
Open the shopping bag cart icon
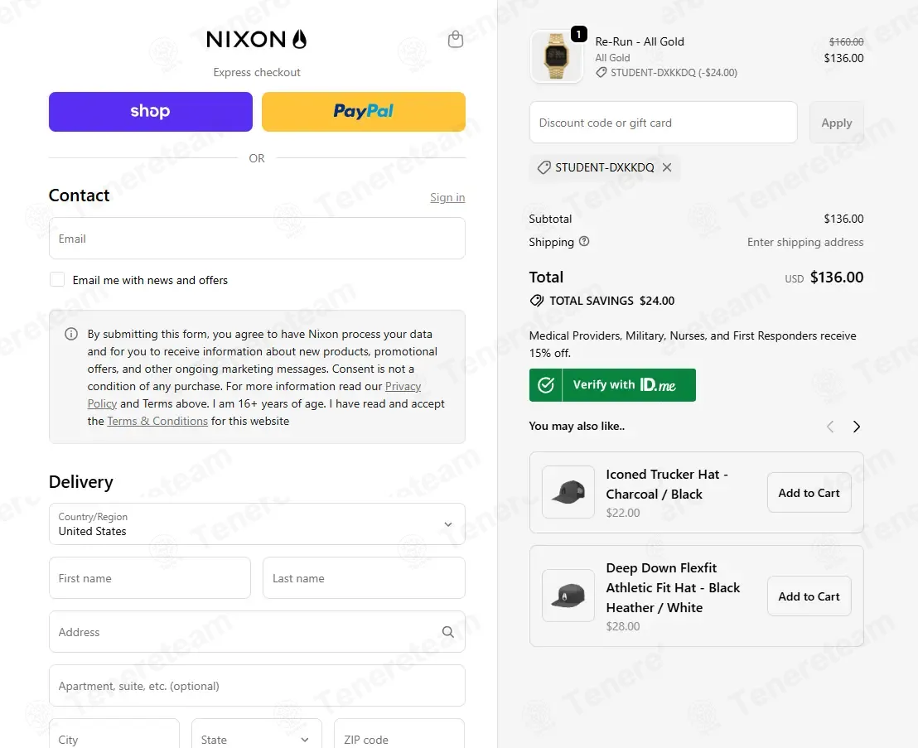[456, 39]
